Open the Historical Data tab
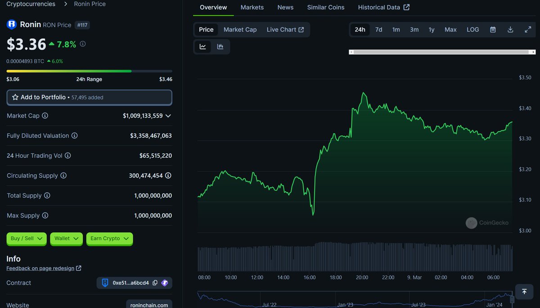 384,7
